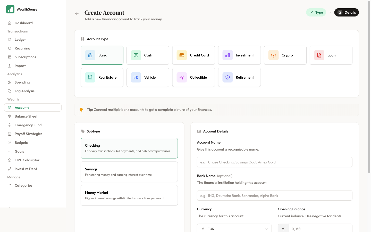Click the Collectible sparkles icon

click(182, 77)
